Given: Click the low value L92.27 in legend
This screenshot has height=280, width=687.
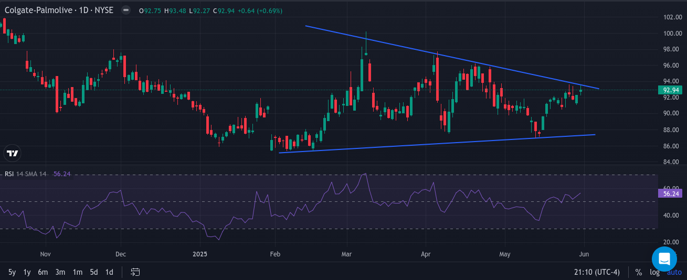Looking at the screenshot, I should tap(200, 10).
